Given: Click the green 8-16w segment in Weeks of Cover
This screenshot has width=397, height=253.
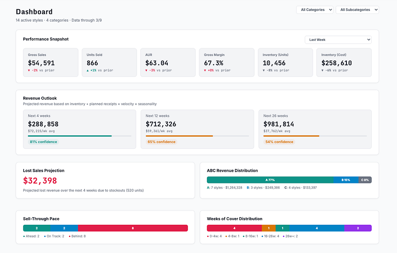Looking at the screenshot, I should 282,228.
